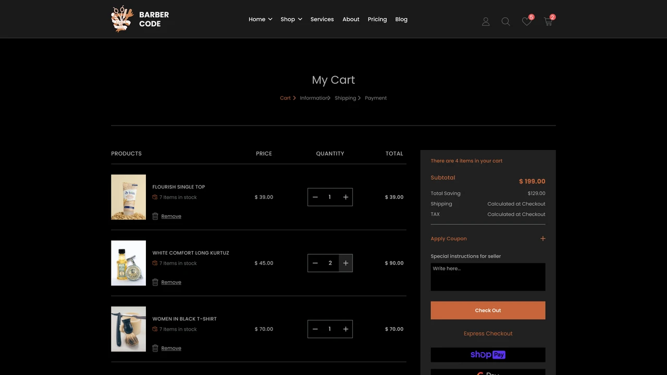
Task: Click stock box icon under Flourish Single Top
Action: (155, 197)
